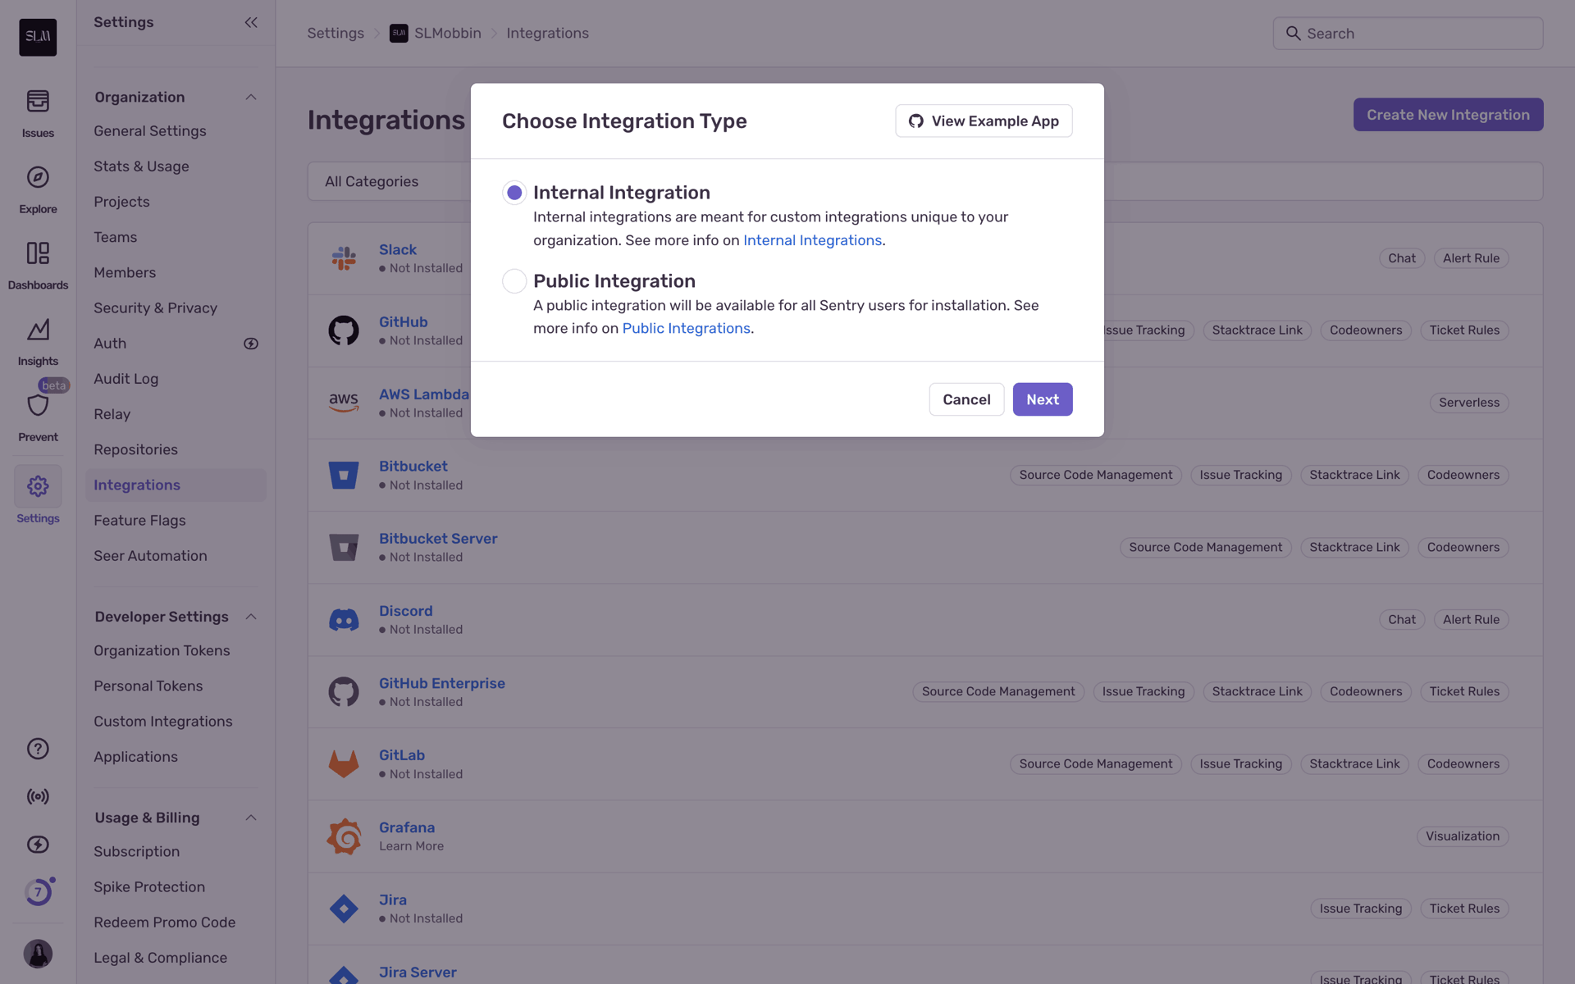Click the Discord logo icon

(x=344, y=619)
